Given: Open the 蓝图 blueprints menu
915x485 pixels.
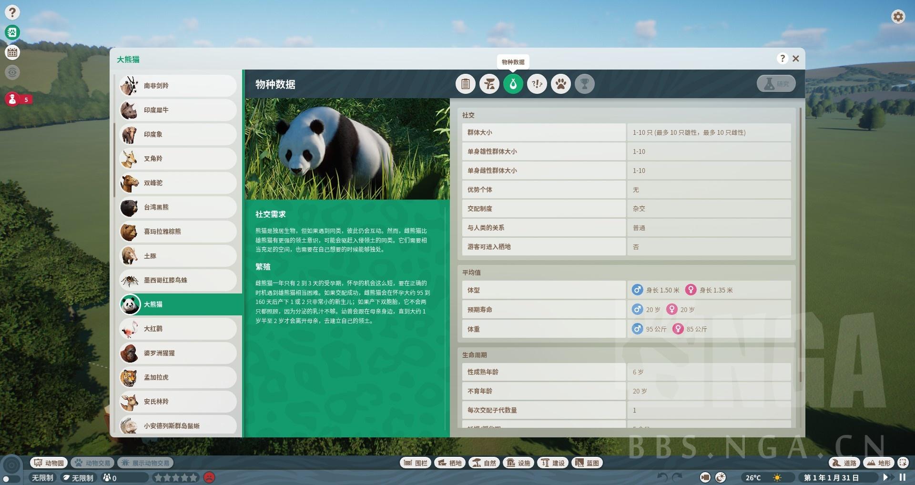Looking at the screenshot, I should pos(587,463).
